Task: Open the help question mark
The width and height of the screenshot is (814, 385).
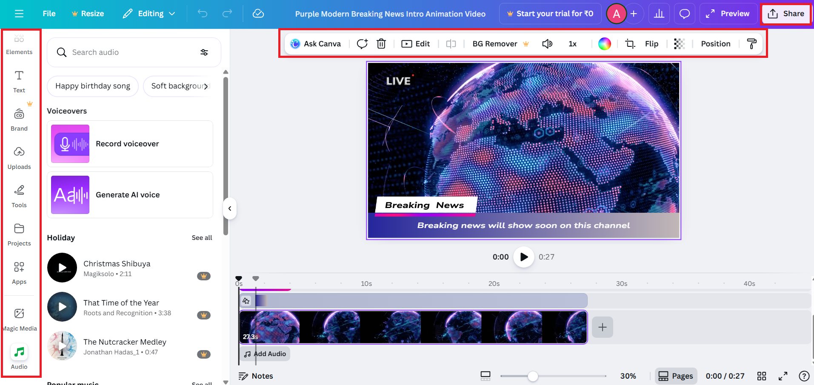Action: tap(804, 376)
